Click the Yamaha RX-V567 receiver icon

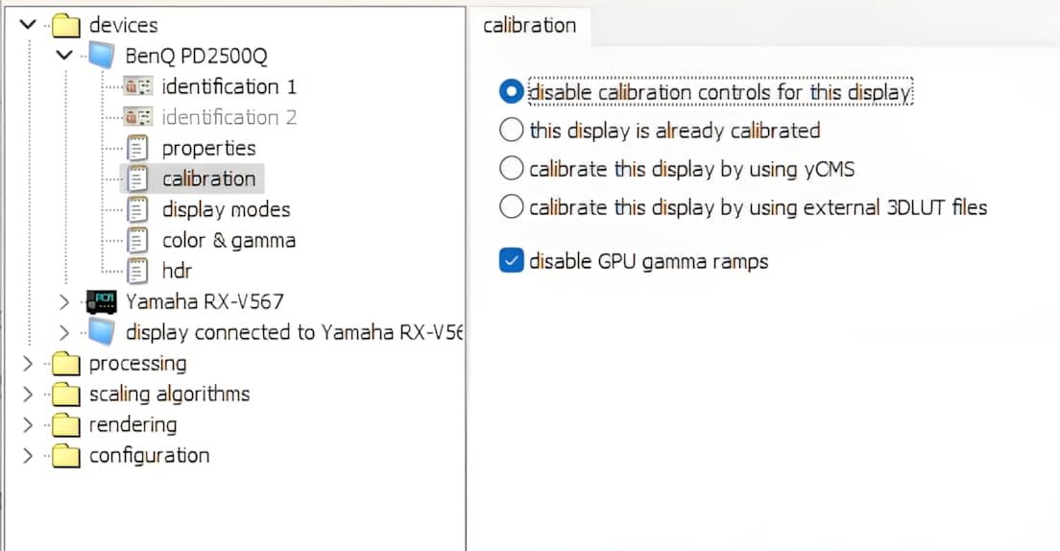(x=102, y=301)
